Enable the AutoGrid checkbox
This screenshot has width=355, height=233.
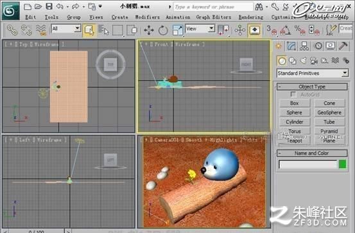click(x=293, y=94)
